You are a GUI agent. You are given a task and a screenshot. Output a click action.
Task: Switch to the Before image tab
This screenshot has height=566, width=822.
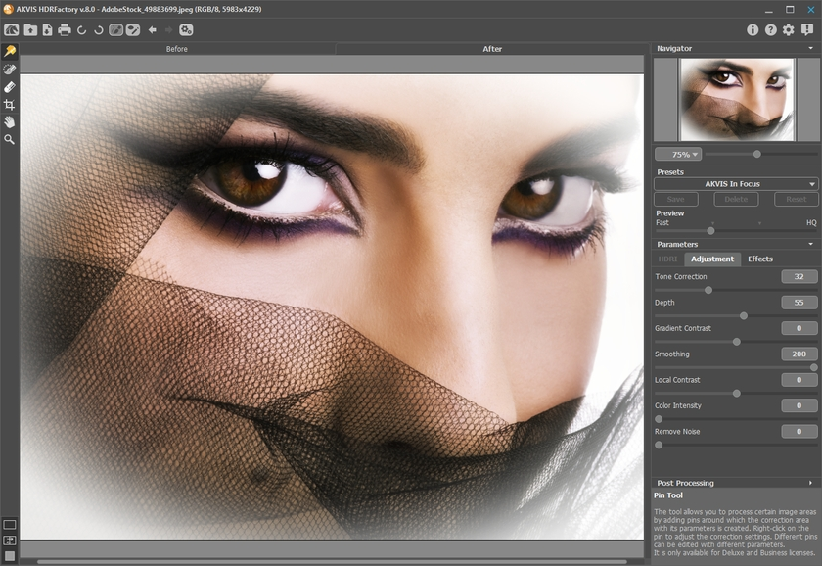tap(177, 49)
